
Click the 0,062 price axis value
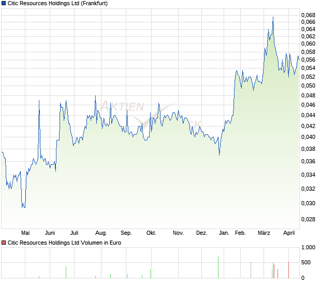point(308,36)
